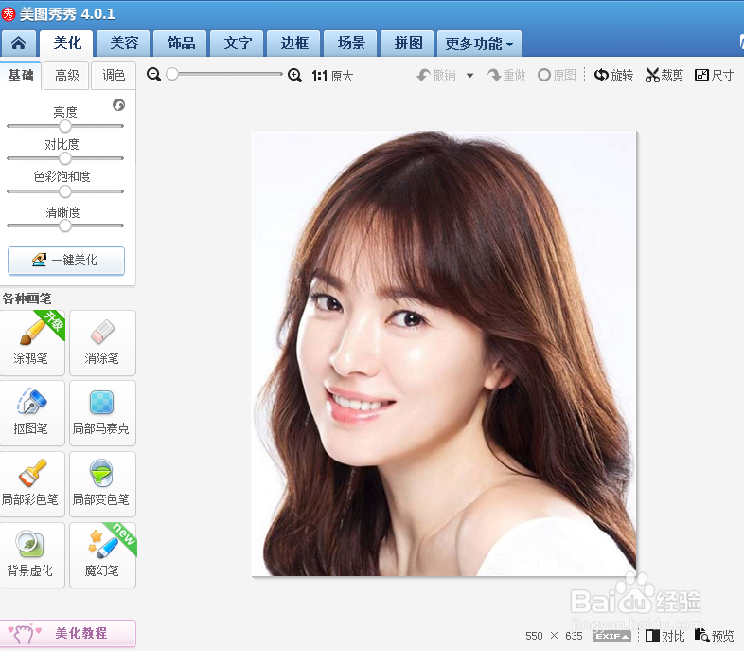Click the 对比 compare button
744x651 pixels.
coord(664,636)
